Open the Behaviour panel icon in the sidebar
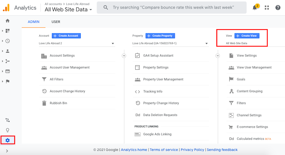The image size is (285, 155). (8, 71)
